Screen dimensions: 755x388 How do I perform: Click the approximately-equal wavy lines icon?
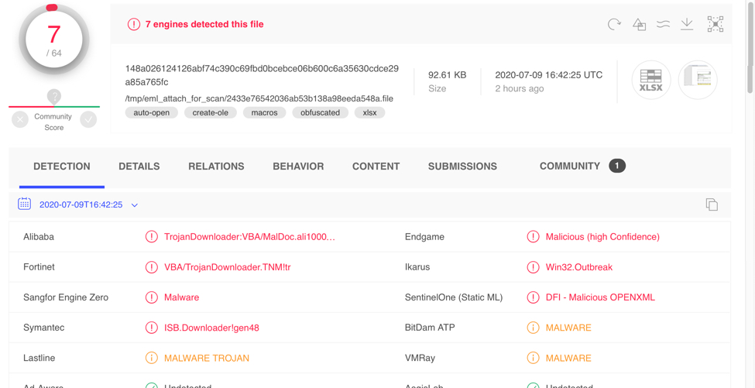click(x=664, y=24)
